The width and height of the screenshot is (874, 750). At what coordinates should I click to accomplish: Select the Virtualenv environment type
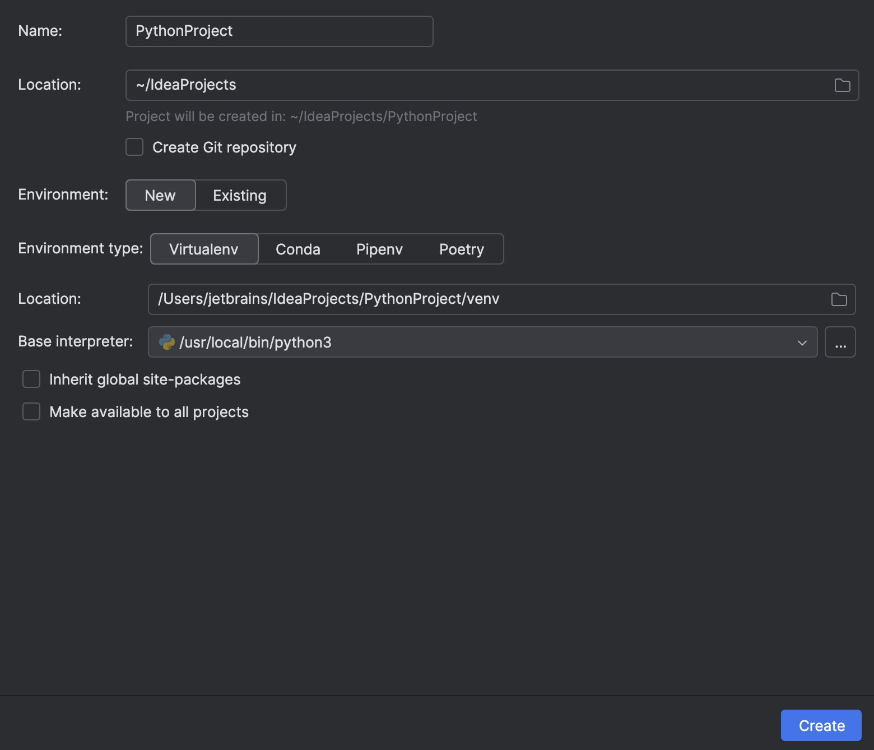point(204,249)
